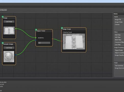Select Text Summary under Scope
Image resolution: width=124 pixels, height=92 pixels.
point(119,66)
